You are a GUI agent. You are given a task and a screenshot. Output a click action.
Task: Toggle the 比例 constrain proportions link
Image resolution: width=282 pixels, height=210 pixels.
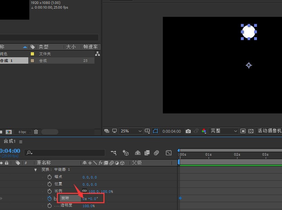coord(84,191)
